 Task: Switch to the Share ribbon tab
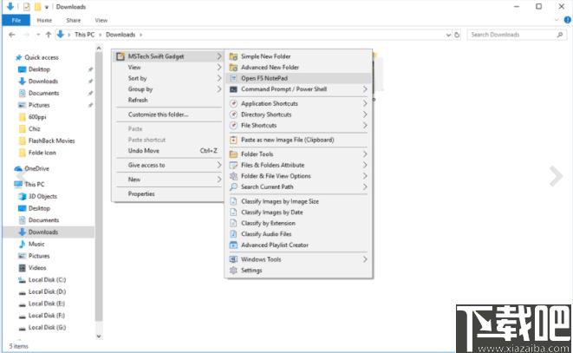pos(73,20)
